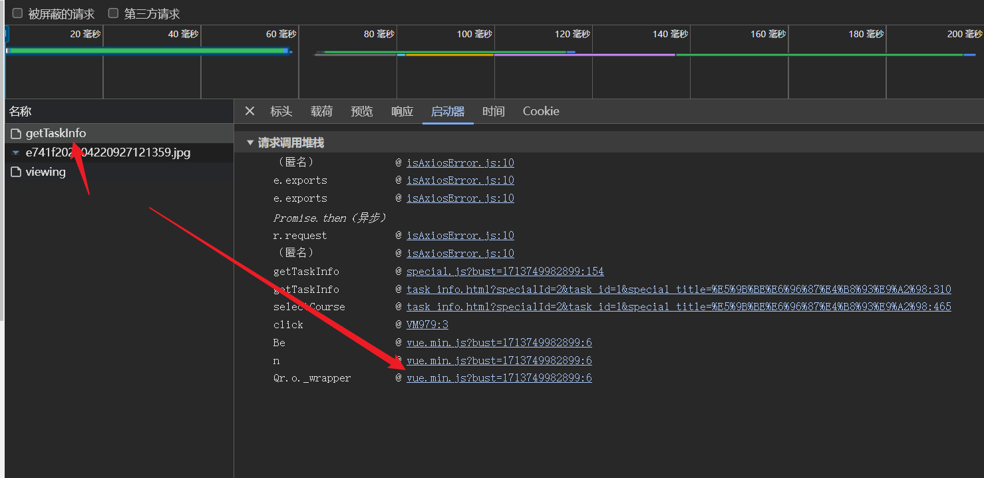The width and height of the screenshot is (984, 478).
Task: Click the image icon beside the jpg request
Action: (x=16, y=152)
